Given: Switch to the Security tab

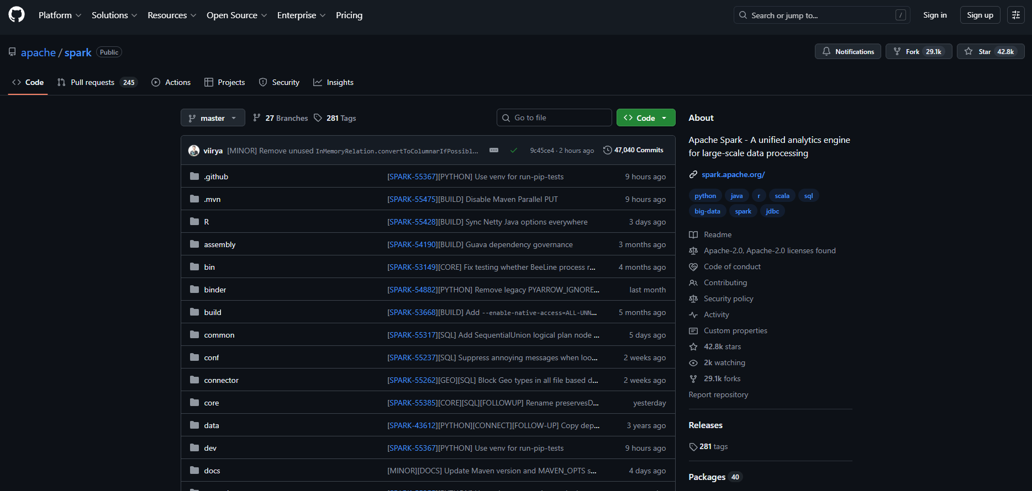Looking at the screenshot, I should [280, 82].
